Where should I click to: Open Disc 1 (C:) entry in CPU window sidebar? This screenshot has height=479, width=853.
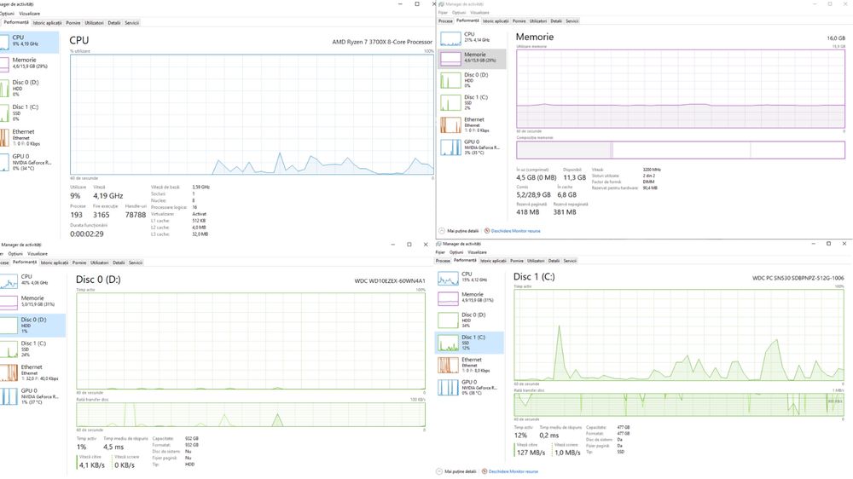29,112
